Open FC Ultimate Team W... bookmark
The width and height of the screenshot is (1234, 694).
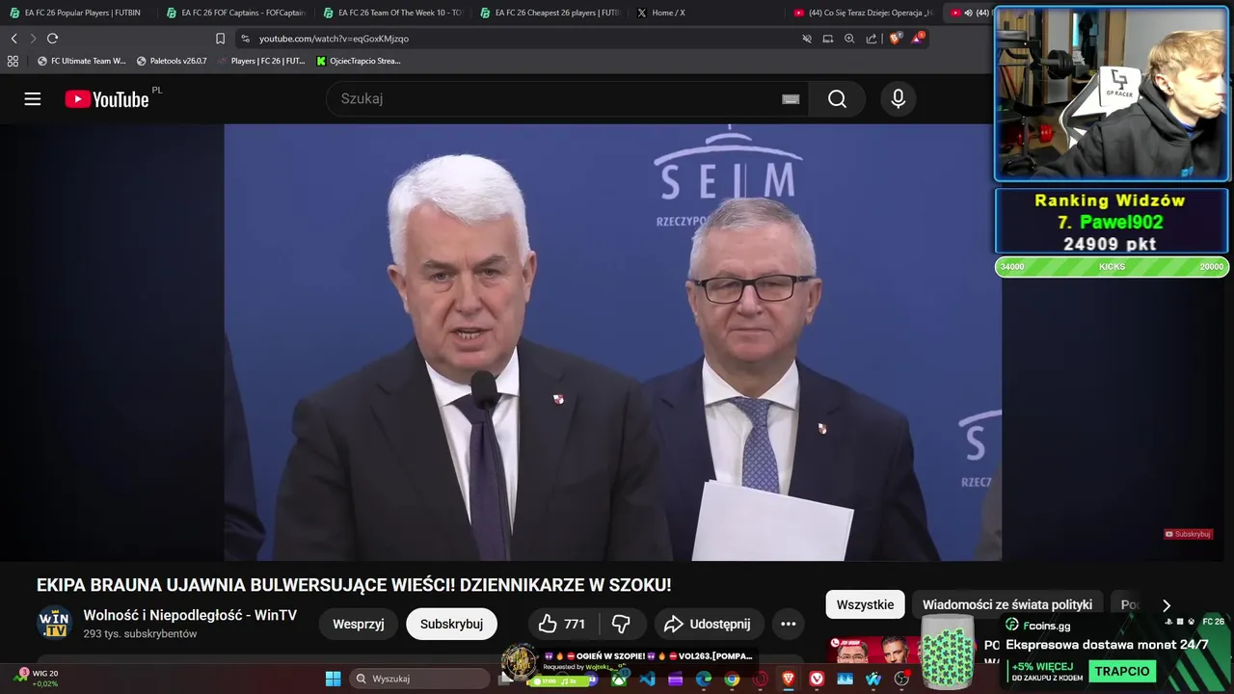pyautogui.click(x=81, y=61)
